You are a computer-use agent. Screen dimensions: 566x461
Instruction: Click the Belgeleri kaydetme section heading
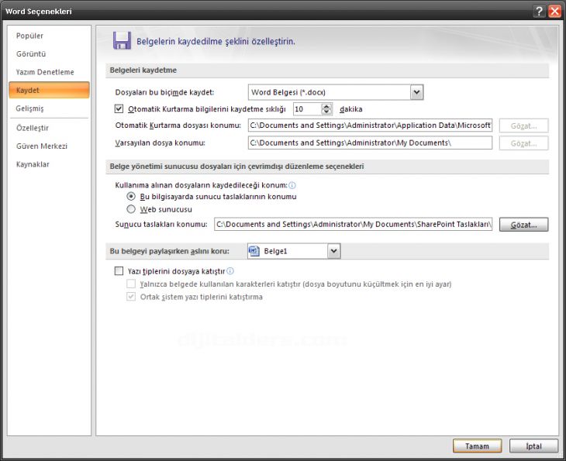pos(143,70)
